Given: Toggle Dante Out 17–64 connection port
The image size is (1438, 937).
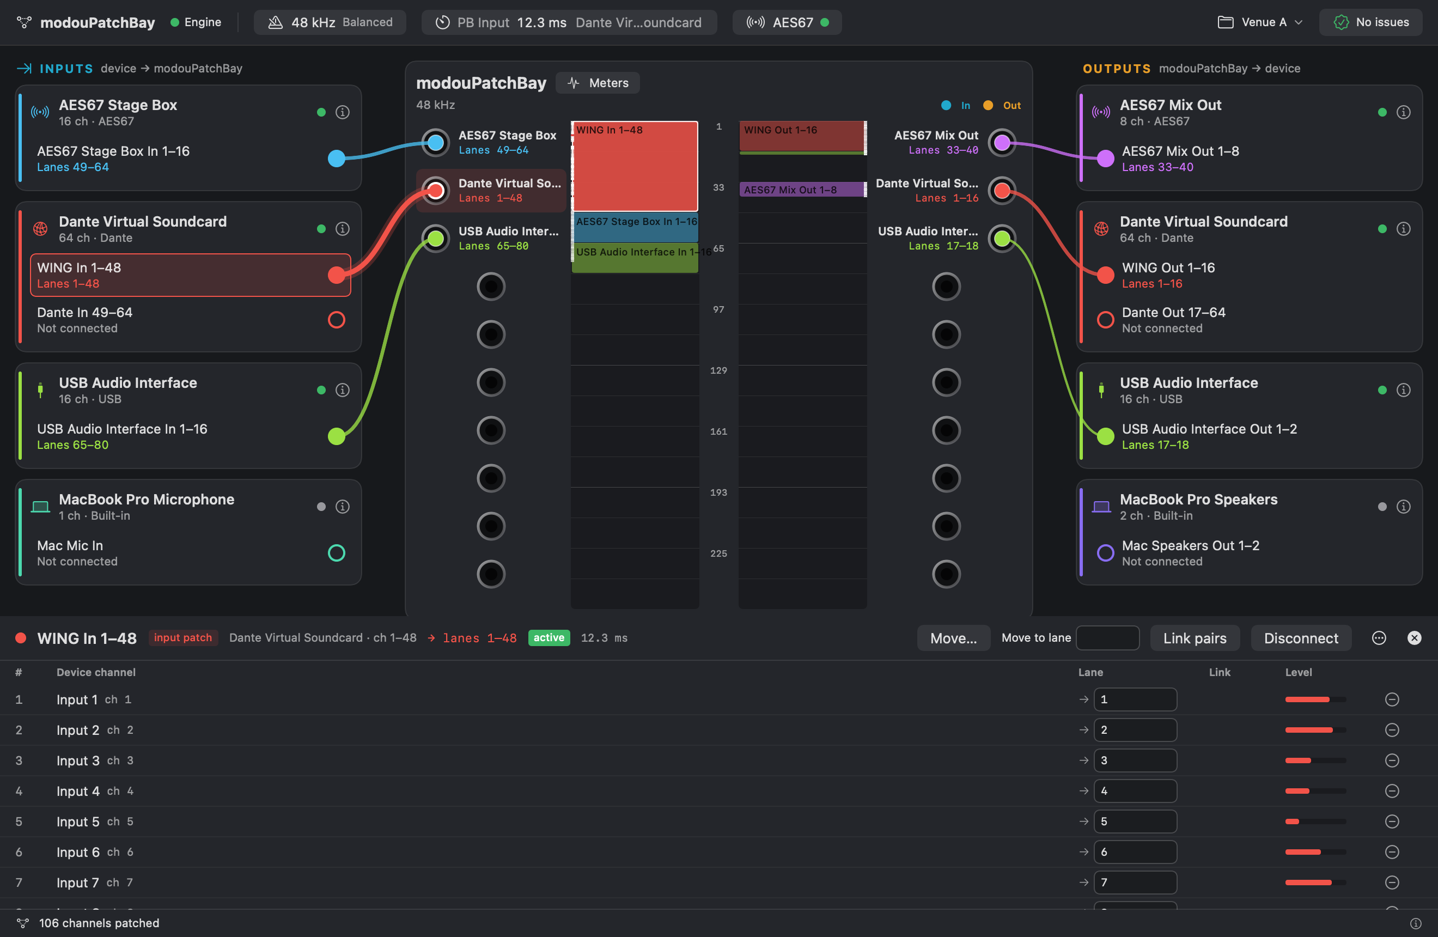Looking at the screenshot, I should coord(1105,320).
